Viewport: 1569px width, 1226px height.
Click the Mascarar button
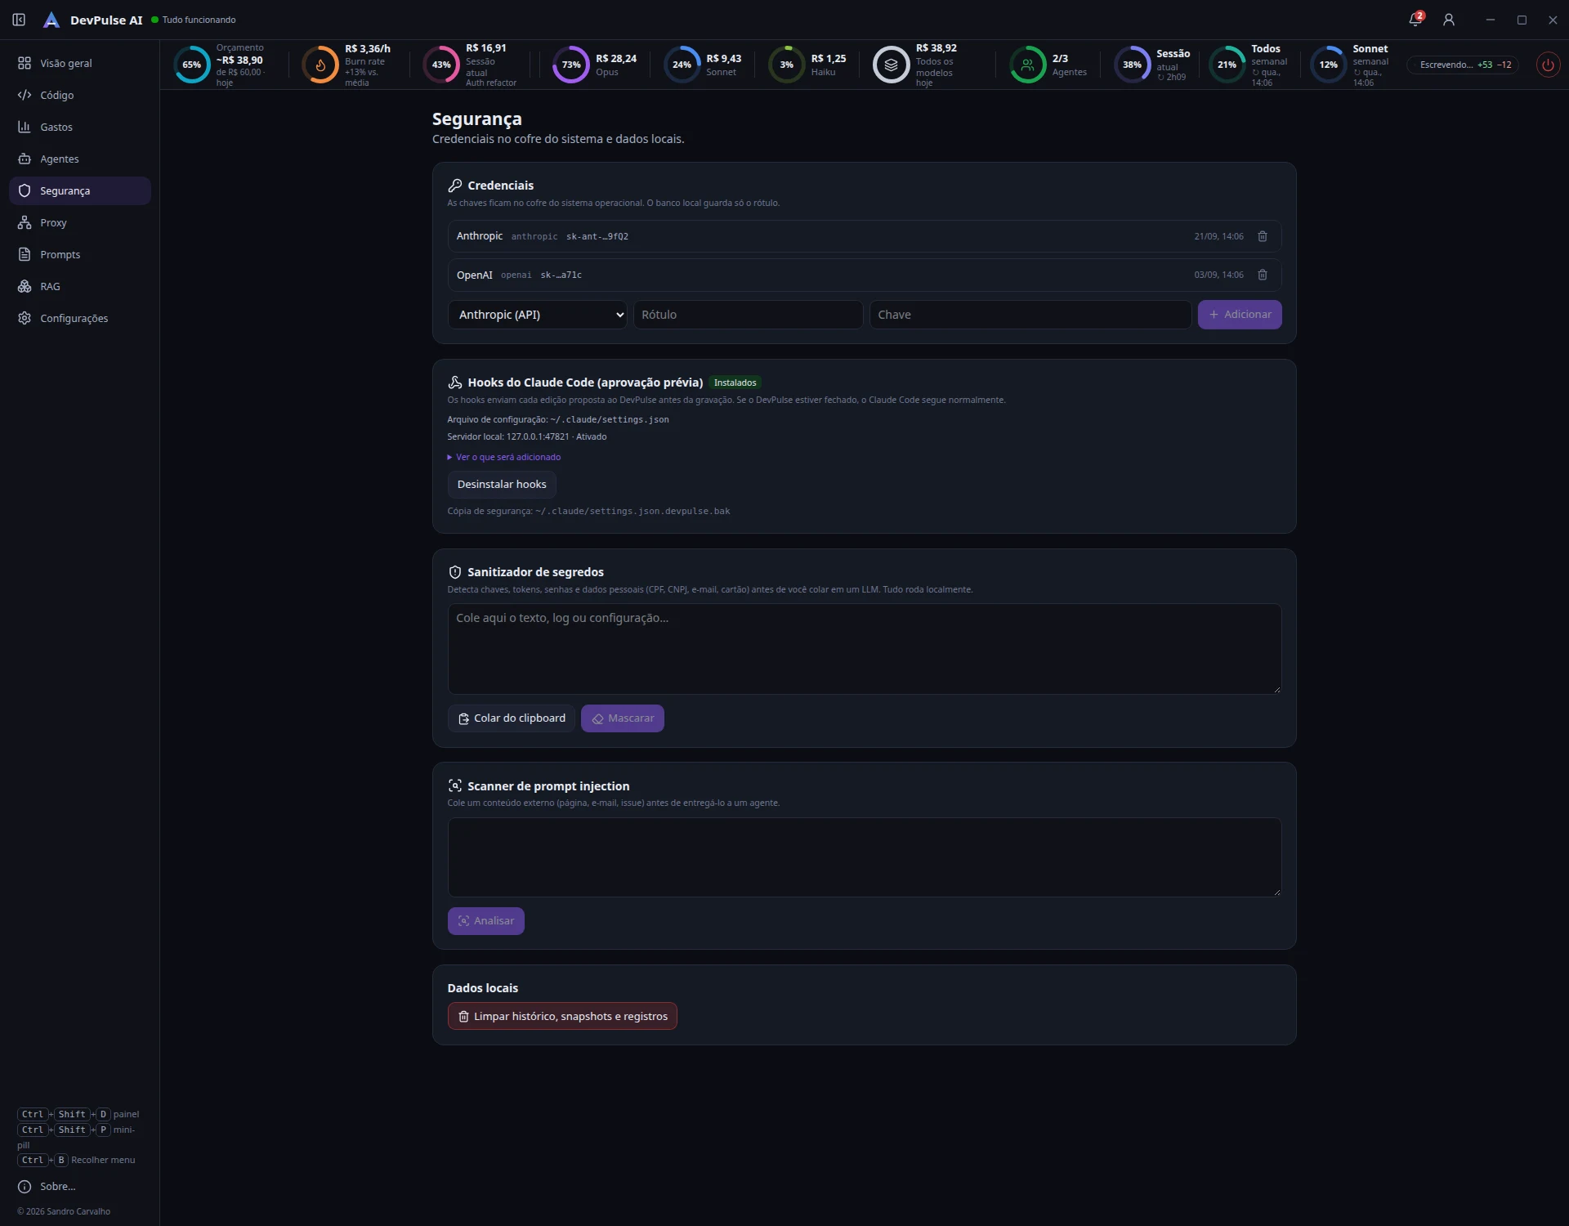click(623, 718)
